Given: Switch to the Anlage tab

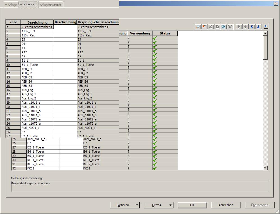Looking at the screenshot, I should [11, 5].
